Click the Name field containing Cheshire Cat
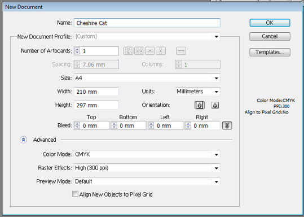 coord(147,23)
